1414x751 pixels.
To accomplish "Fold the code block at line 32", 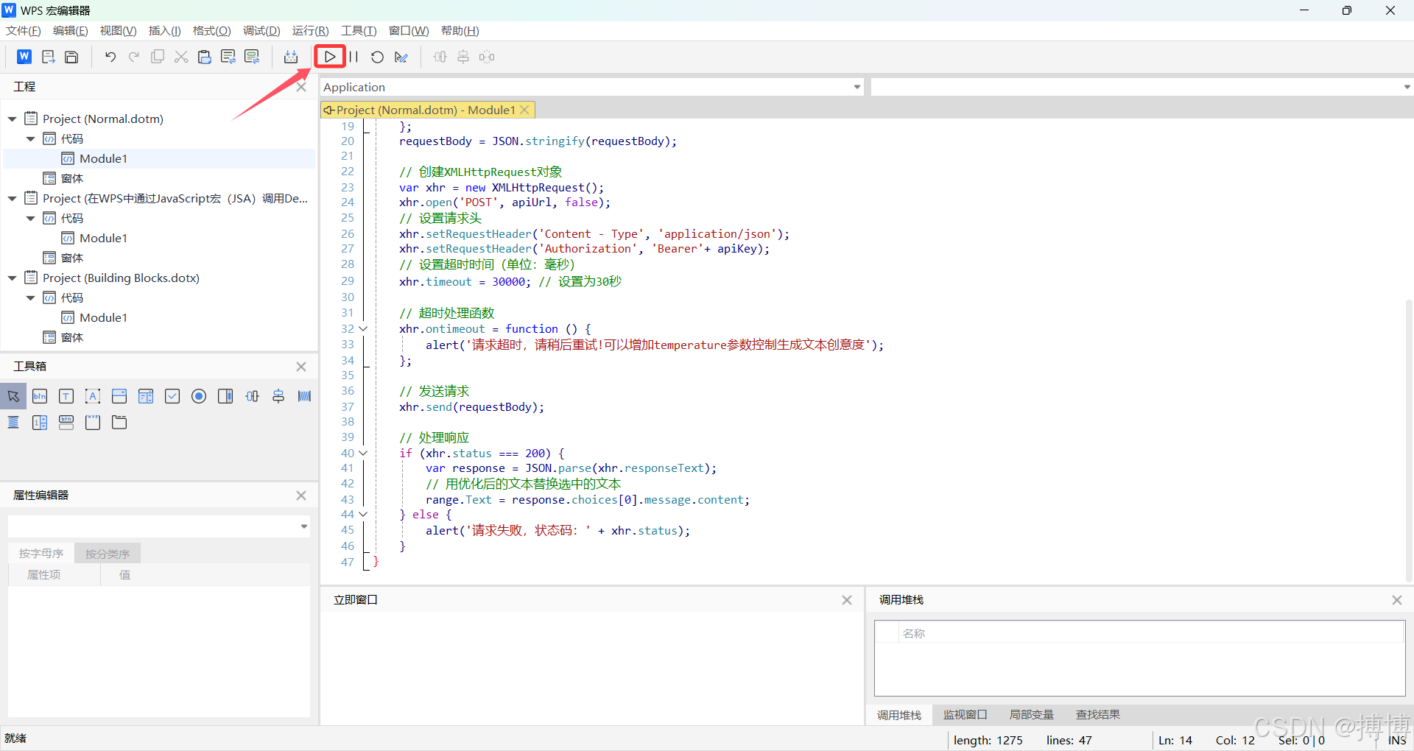I will coord(363,329).
